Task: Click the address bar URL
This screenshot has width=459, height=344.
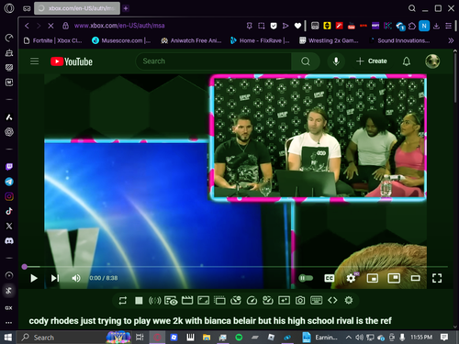Action: pyautogui.click(x=119, y=26)
